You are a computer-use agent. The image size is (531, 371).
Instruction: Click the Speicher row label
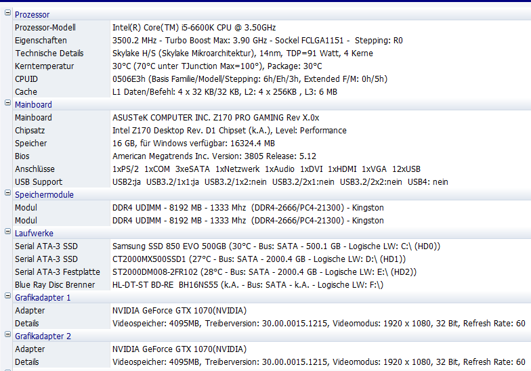(31, 144)
